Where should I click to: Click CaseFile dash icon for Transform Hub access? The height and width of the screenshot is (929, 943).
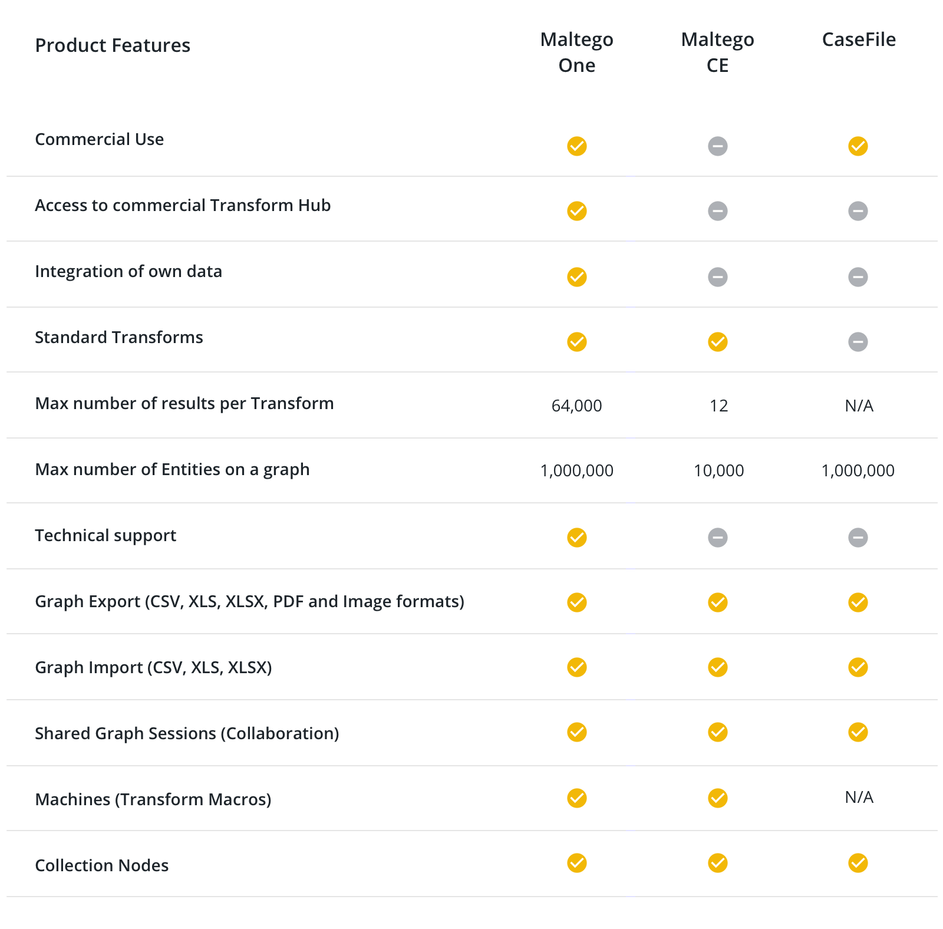[858, 210]
